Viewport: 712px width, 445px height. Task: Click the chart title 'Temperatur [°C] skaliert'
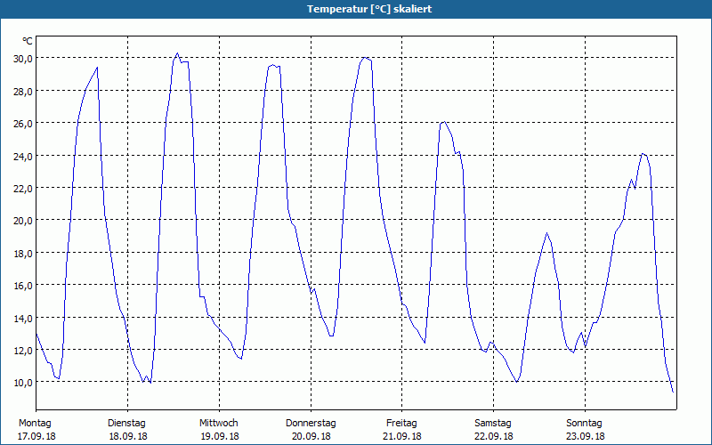pyautogui.click(x=369, y=9)
